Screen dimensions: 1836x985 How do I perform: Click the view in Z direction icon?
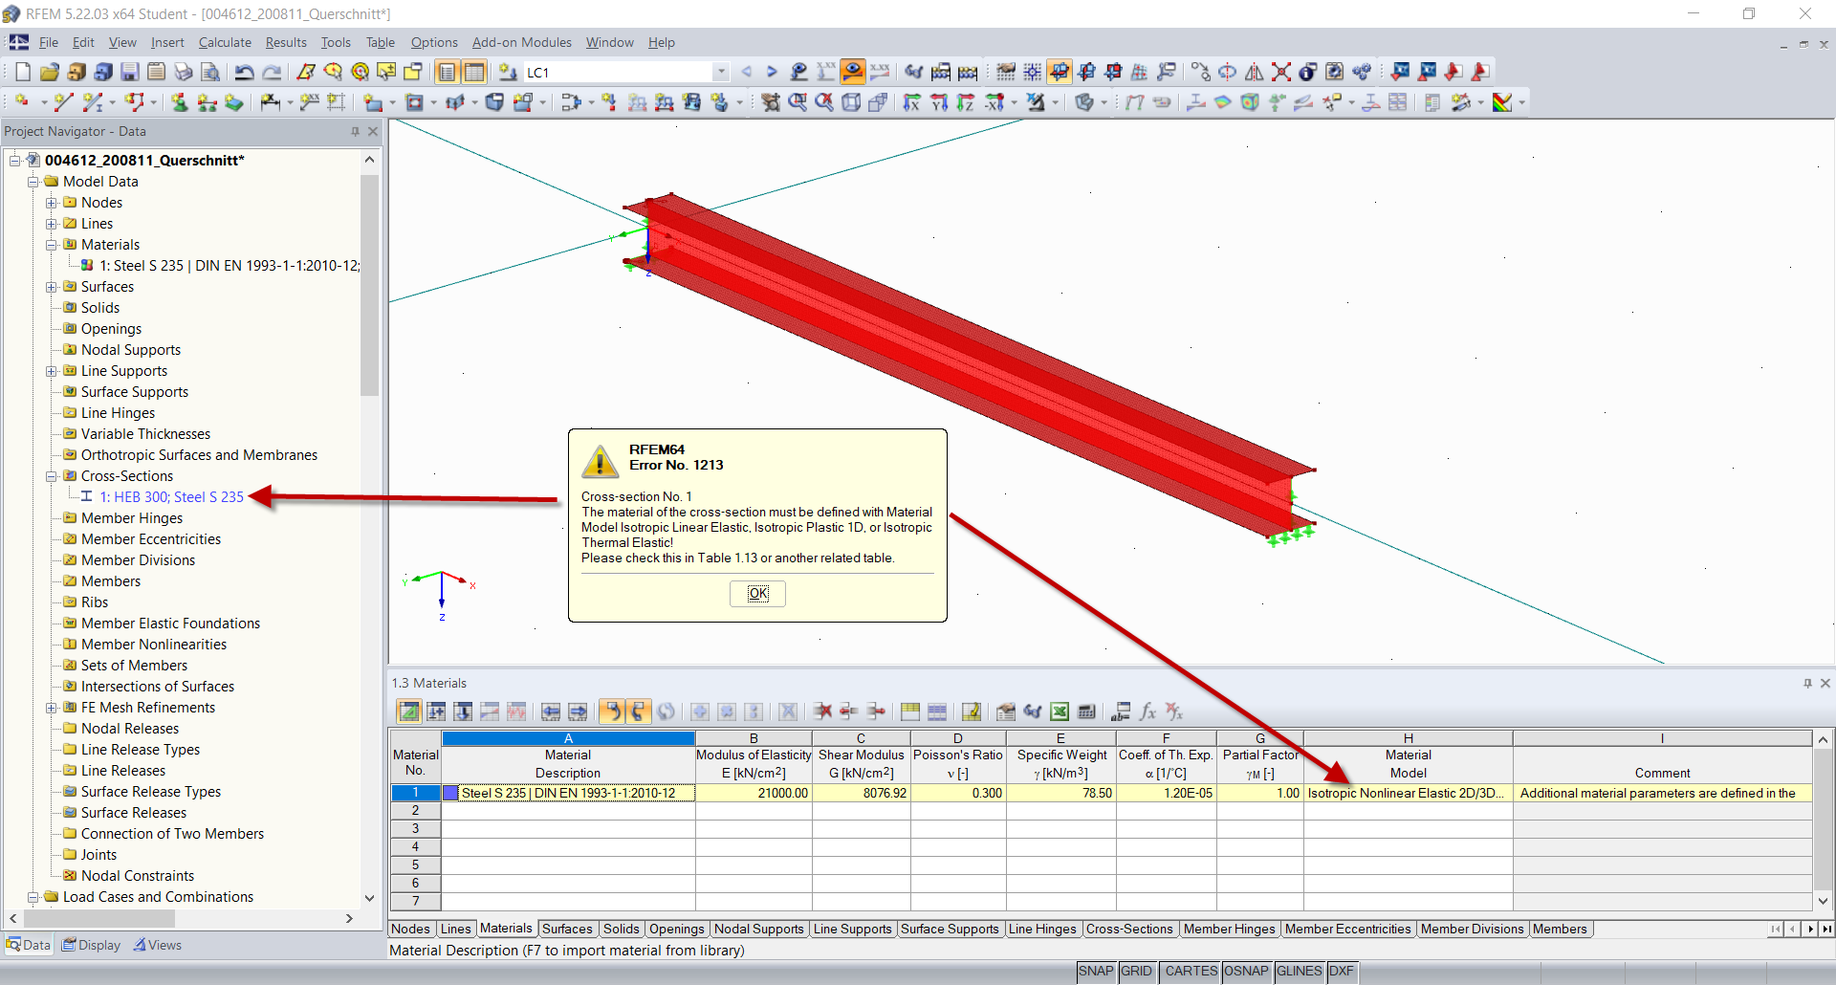(x=966, y=102)
